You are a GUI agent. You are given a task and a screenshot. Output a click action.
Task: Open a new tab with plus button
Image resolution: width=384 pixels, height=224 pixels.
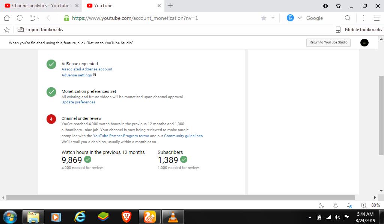(x=170, y=5)
